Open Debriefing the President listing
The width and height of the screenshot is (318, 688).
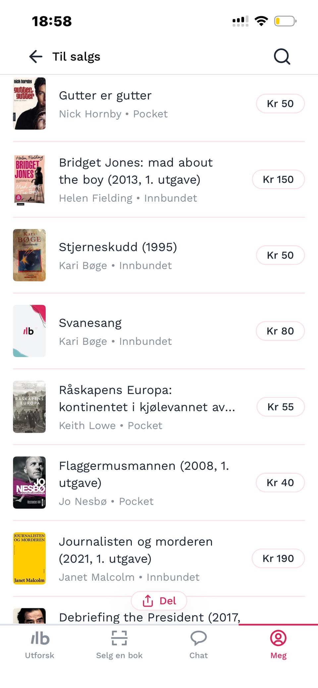coord(150,617)
